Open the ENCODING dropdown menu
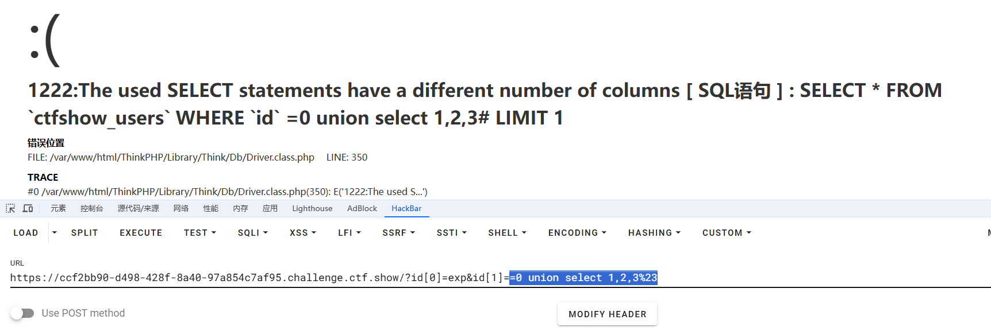 pos(577,233)
